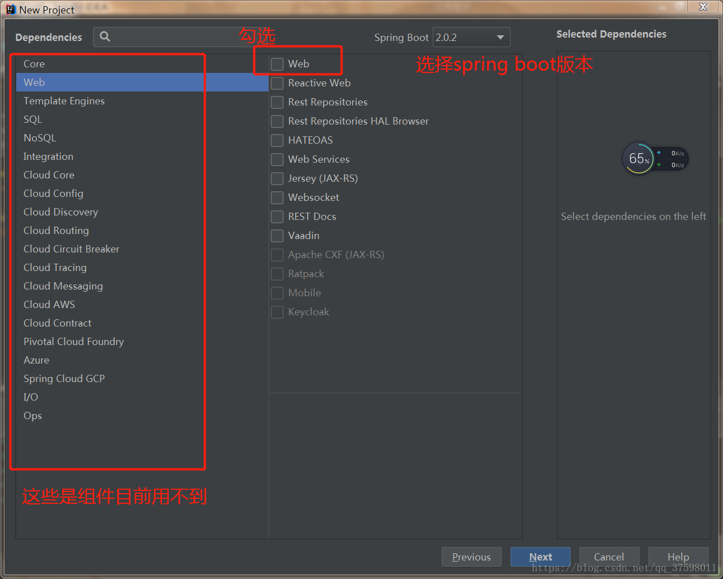Tick the Rest Repositories checkbox

[x=277, y=102]
